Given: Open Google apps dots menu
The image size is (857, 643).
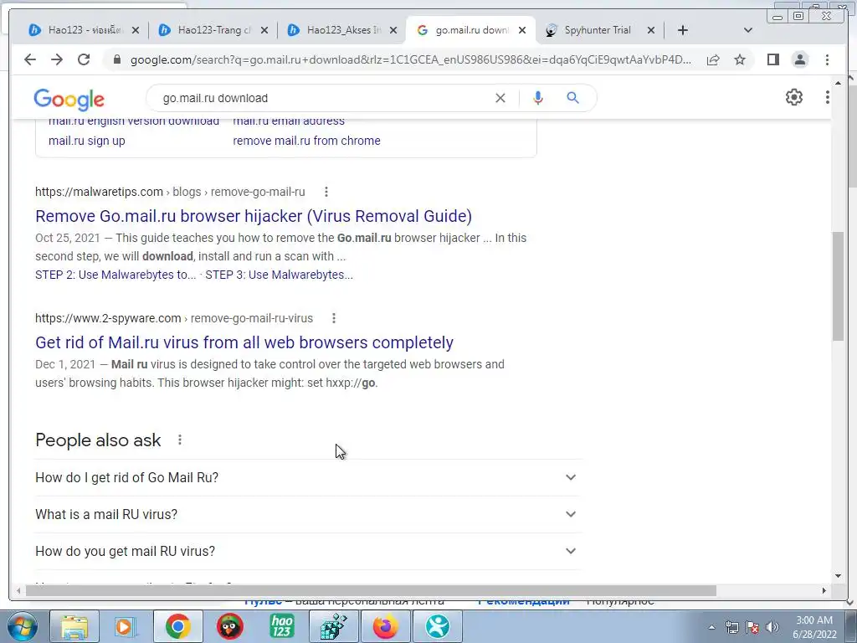Looking at the screenshot, I should (x=827, y=97).
